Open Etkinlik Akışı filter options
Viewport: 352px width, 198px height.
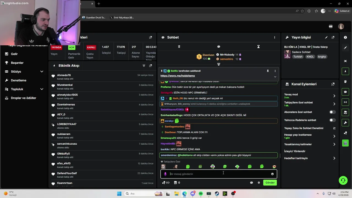pos(144,66)
